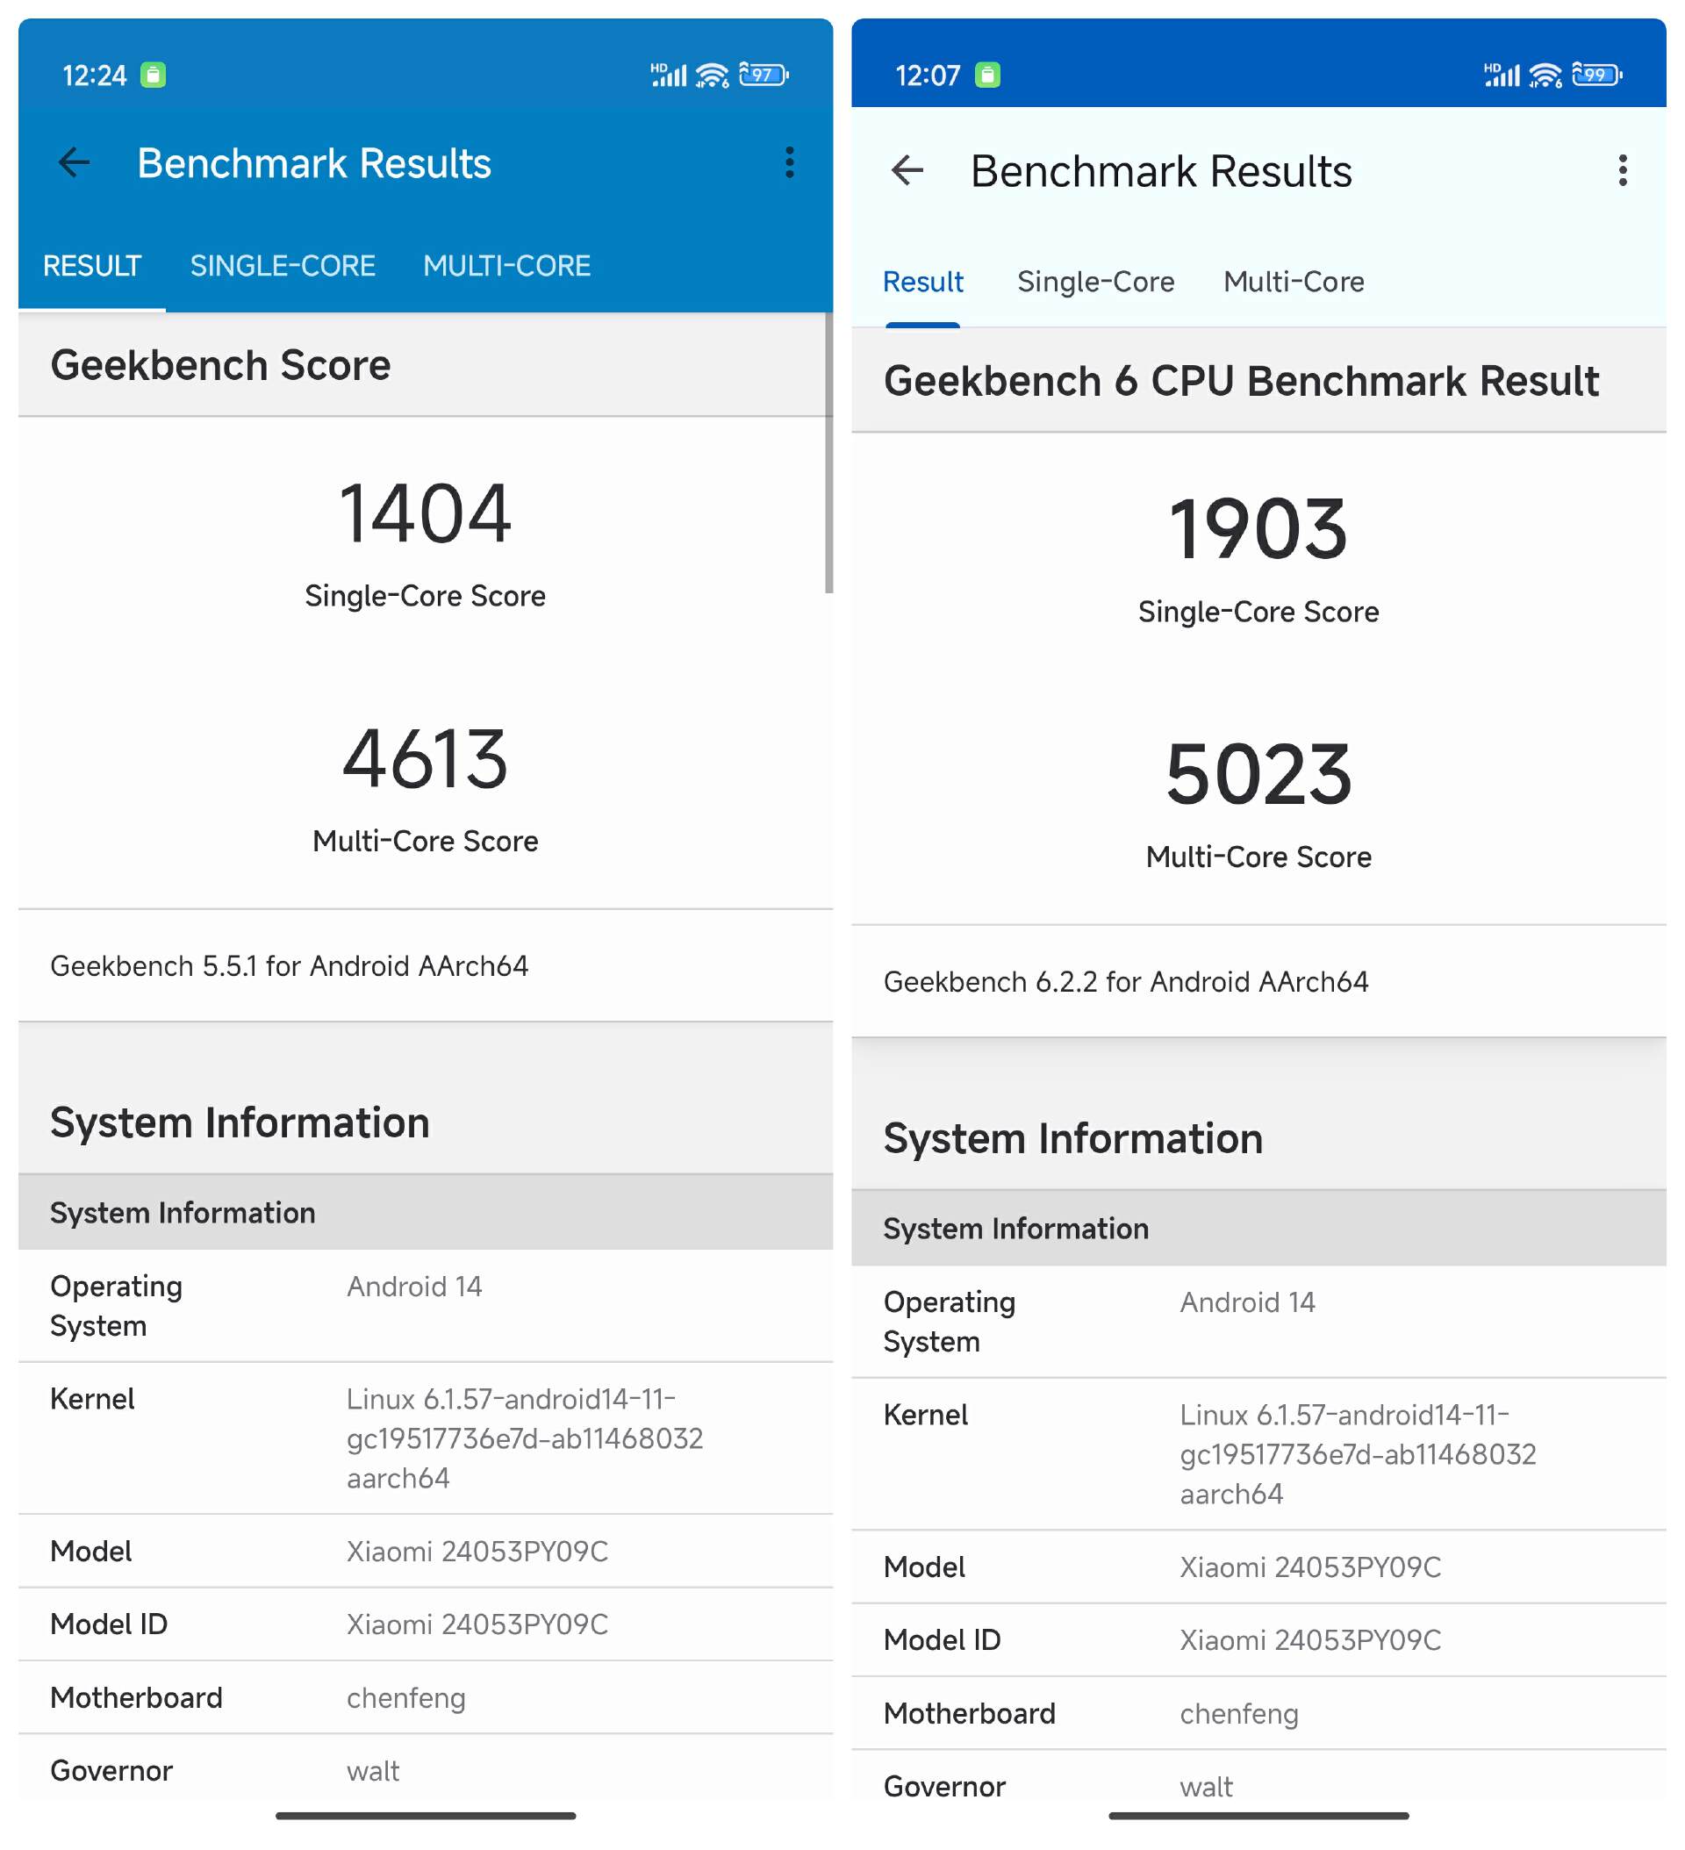
Task: Tap the HD signal strength icon in the 12:07 status bar
Action: point(1502,75)
